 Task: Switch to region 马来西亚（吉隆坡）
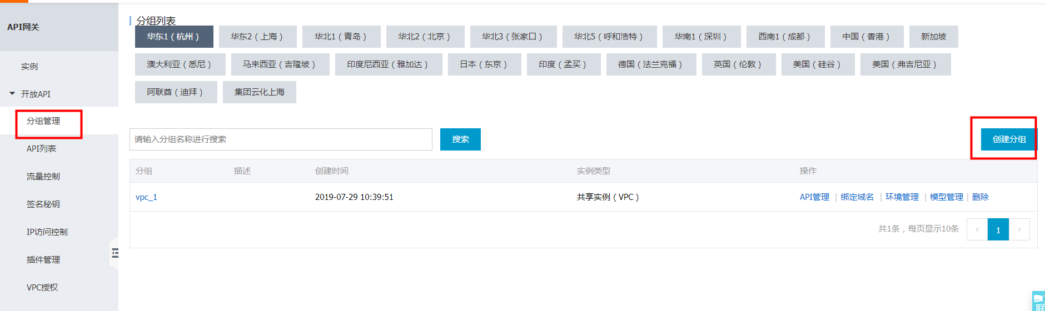click(x=280, y=64)
